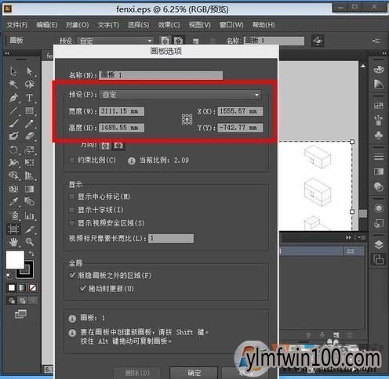Select the Slice tool

point(29,229)
